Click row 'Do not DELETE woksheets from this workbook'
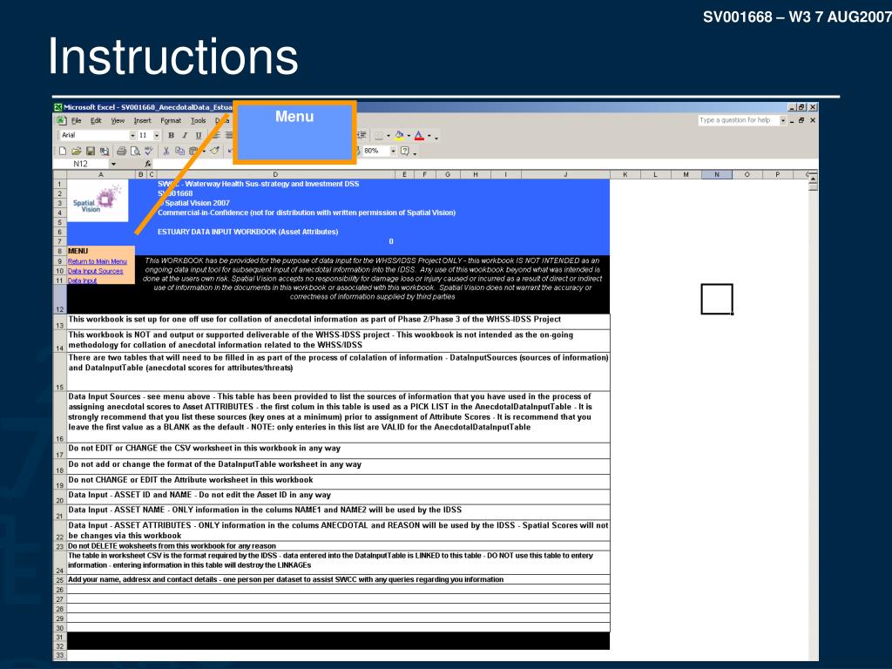Screen dimensions: 892x669 click(339, 545)
